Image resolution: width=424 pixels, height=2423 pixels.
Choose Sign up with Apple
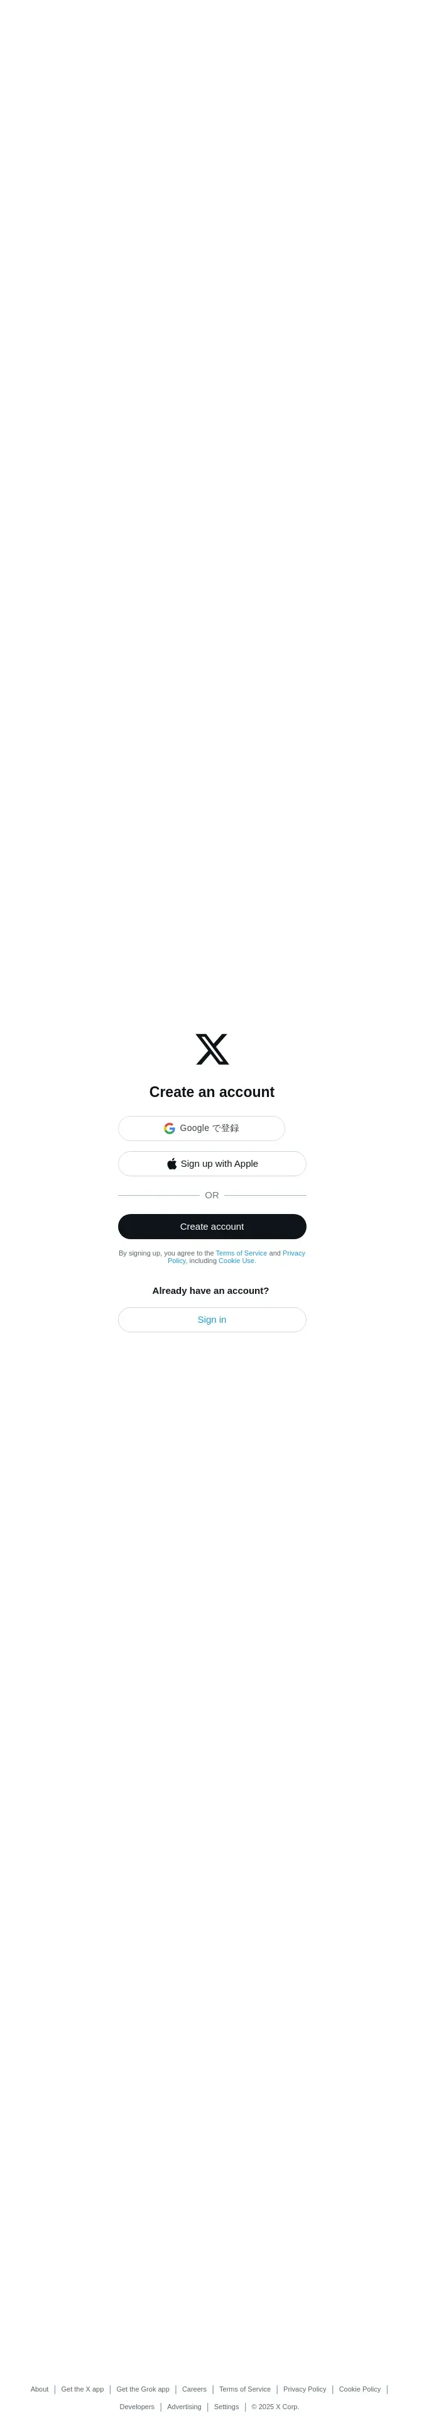pos(212,1164)
